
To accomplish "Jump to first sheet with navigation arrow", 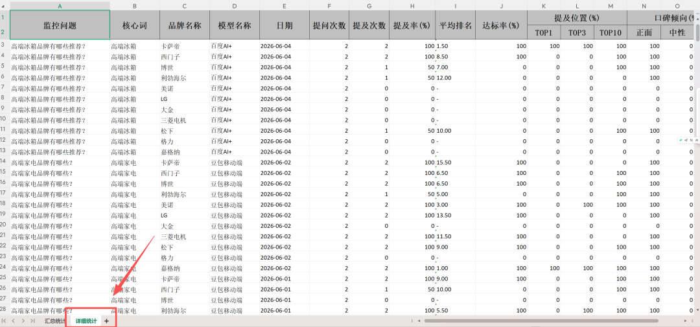I will pyautogui.click(x=4, y=321).
